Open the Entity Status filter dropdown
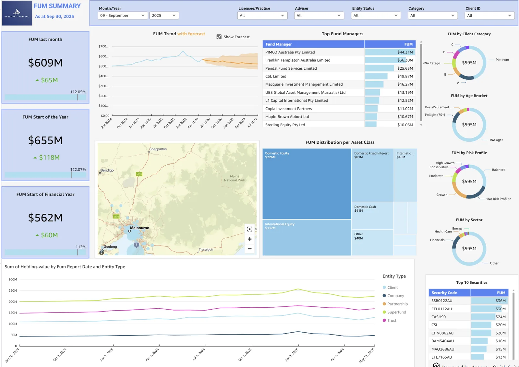 coord(376,16)
